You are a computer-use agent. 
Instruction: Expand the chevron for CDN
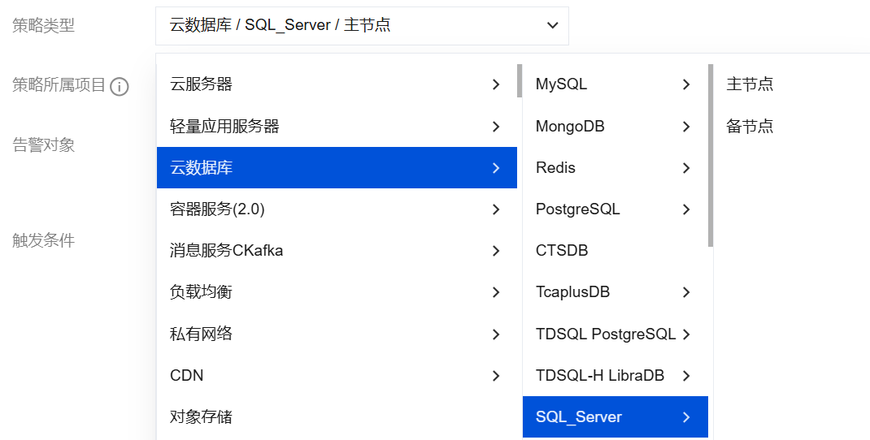click(x=496, y=376)
